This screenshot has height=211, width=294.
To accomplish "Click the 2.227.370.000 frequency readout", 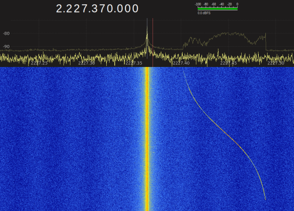I will click(97, 9).
